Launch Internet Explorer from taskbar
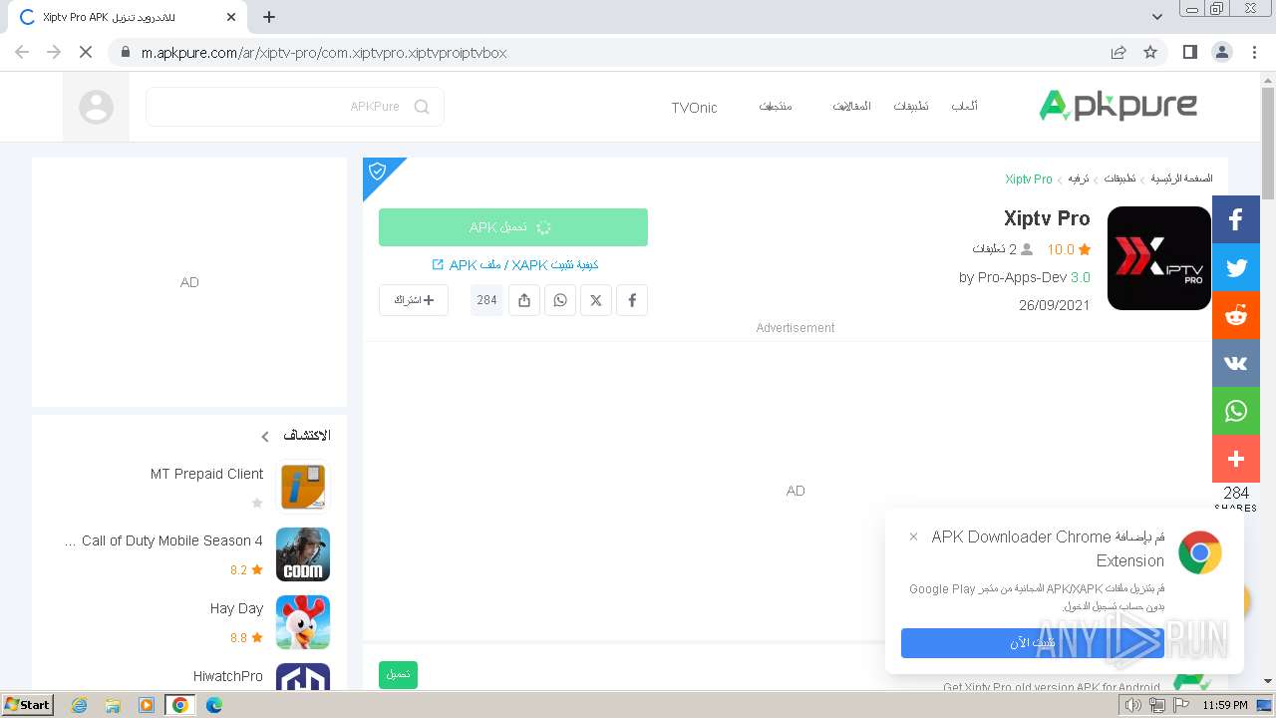Viewport: 1276px width, 718px height. point(79,705)
